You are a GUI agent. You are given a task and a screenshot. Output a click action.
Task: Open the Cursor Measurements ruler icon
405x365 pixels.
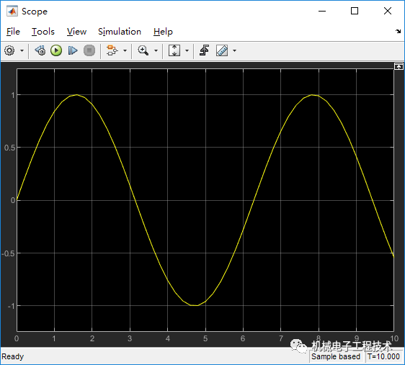(222, 50)
